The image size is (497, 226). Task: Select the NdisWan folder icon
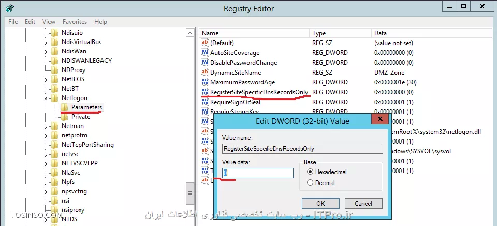coord(54,51)
